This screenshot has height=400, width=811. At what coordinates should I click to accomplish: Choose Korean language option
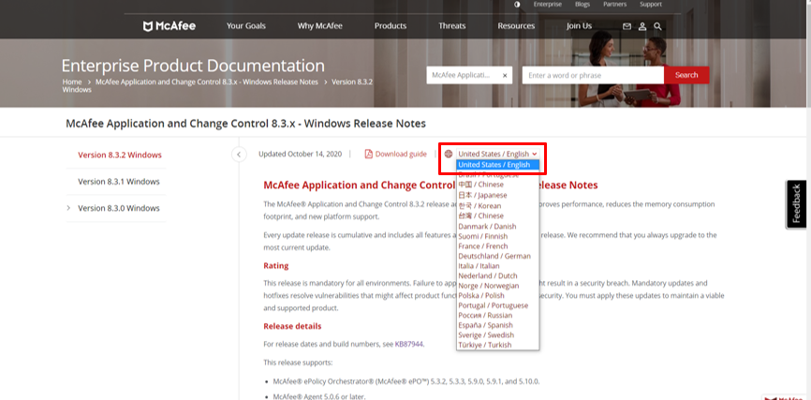(497, 205)
